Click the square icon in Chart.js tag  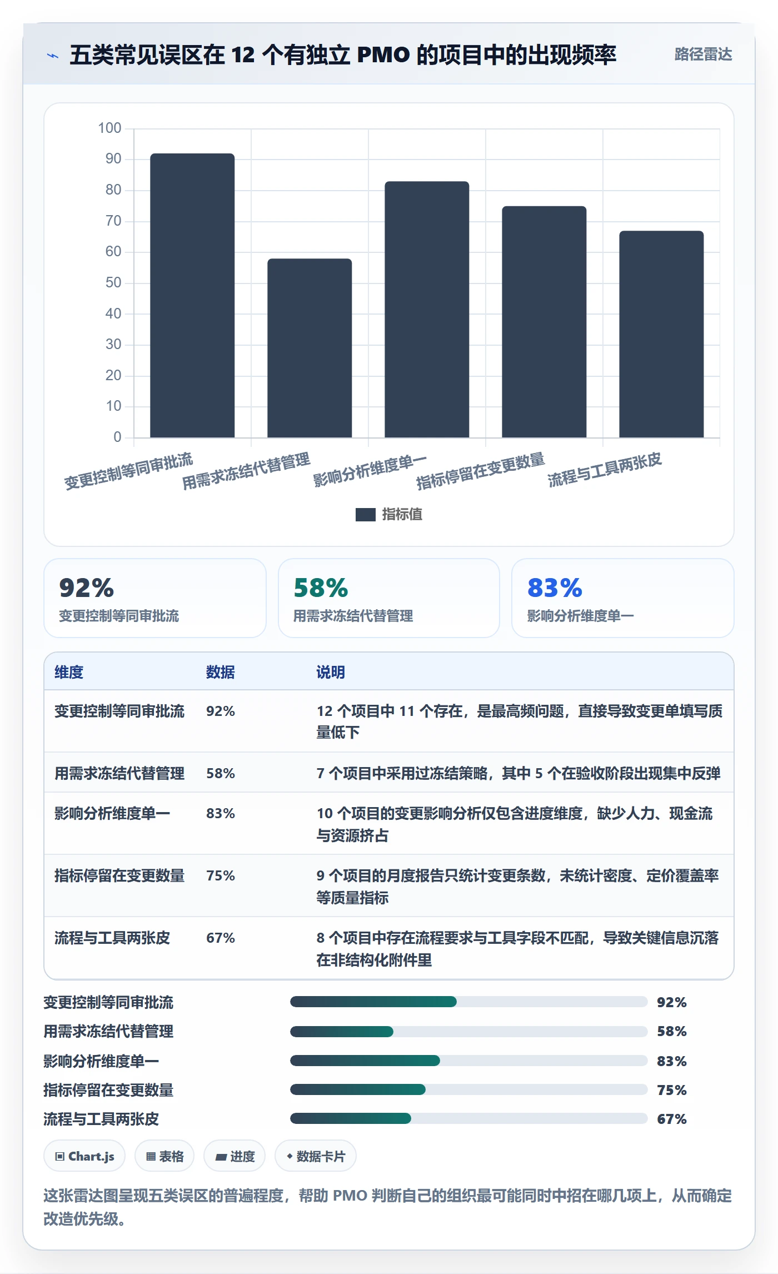click(60, 1157)
